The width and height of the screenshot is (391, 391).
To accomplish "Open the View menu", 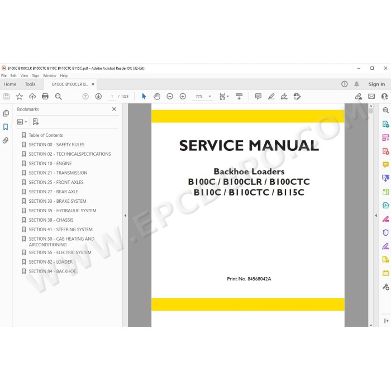I will (24, 75).
